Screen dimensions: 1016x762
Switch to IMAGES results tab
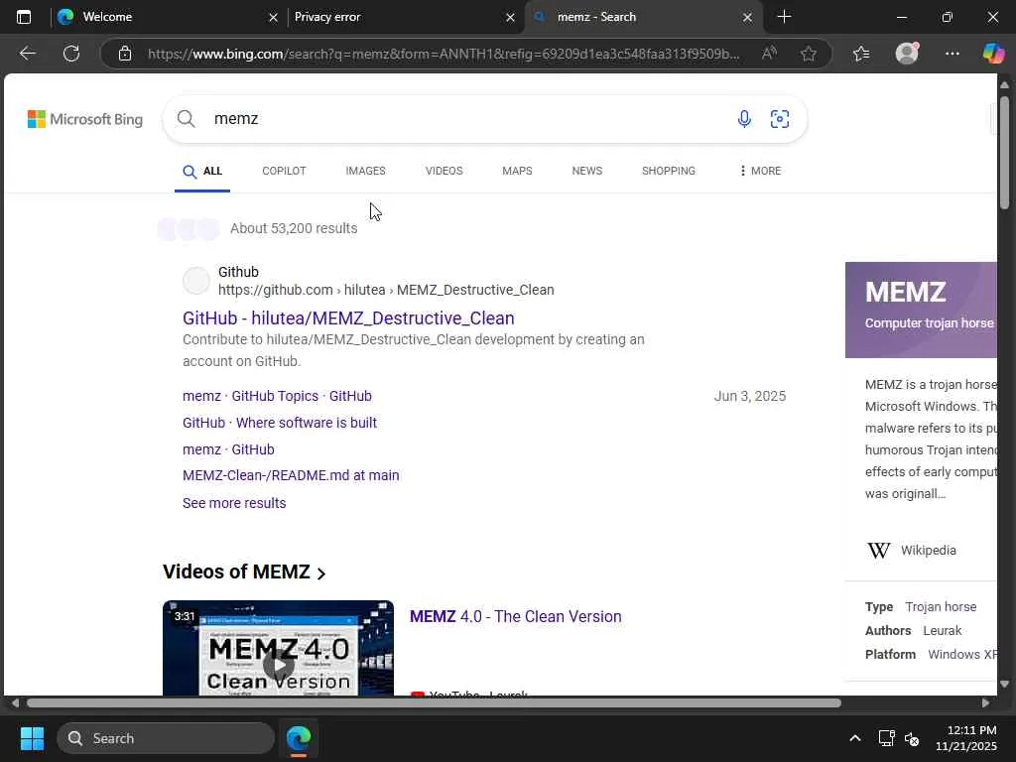tap(365, 171)
